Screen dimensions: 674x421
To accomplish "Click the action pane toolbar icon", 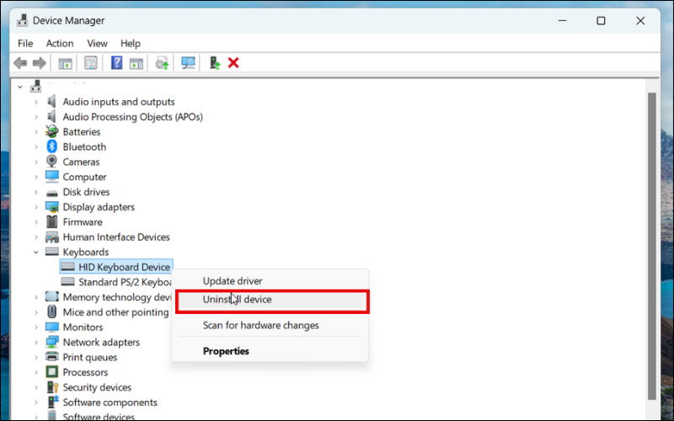I will click(136, 63).
